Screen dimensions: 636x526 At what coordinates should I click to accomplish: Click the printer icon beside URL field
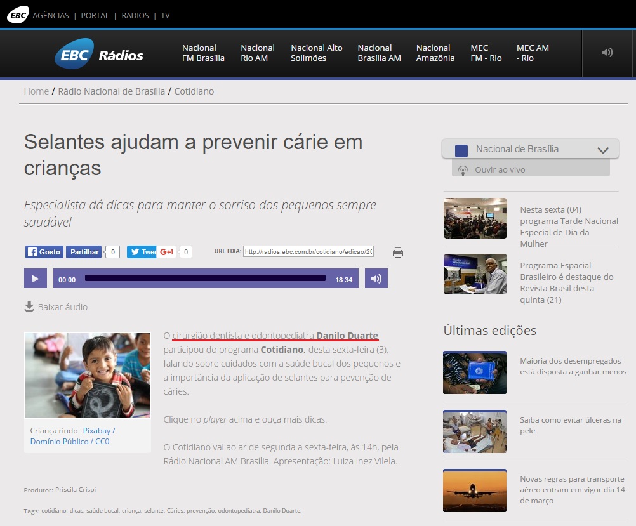coord(398,253)
